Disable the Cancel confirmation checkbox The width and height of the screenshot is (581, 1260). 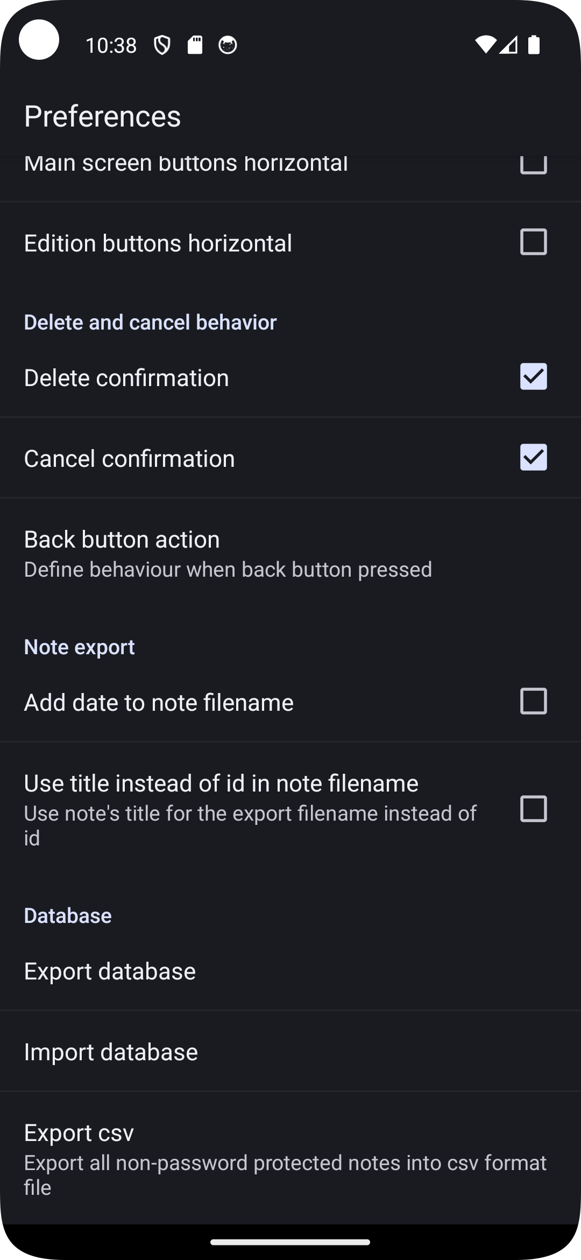533,457
